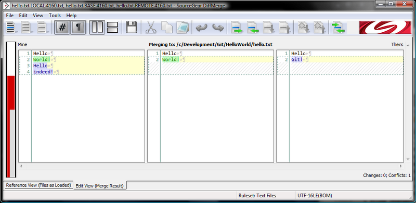Click the Undo arrow icon

pyautogui.click(x=202, y=28)
